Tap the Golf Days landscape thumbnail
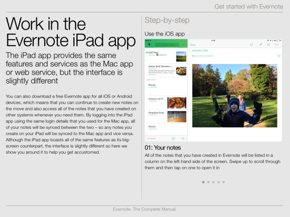Screen dimensions: 290x217 181,57
